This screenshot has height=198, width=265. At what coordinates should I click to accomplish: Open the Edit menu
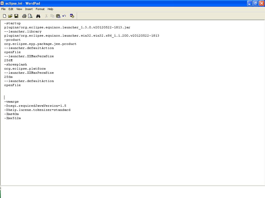pos(11,9)
